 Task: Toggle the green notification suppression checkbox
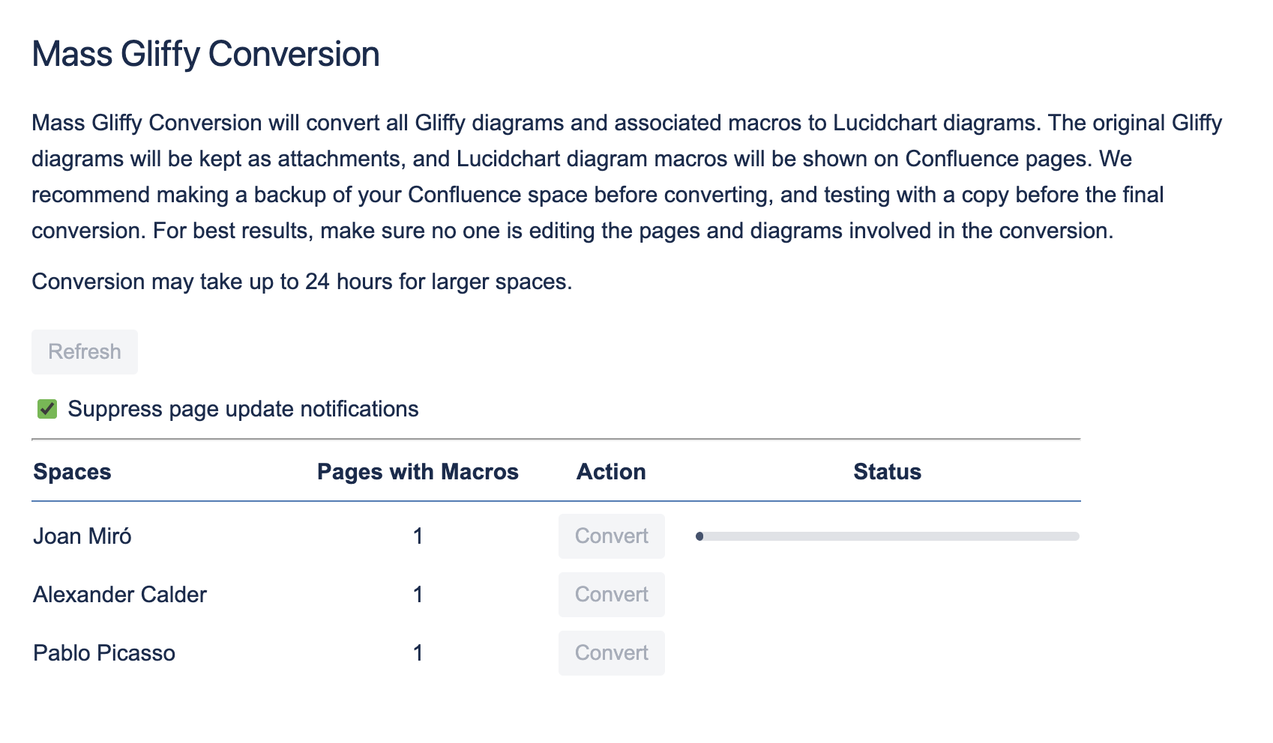pyautogui.click(x=46, y=409)
